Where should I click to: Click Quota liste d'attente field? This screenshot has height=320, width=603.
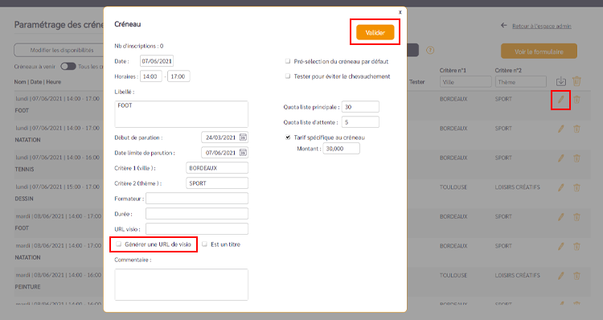click(360, 122)
